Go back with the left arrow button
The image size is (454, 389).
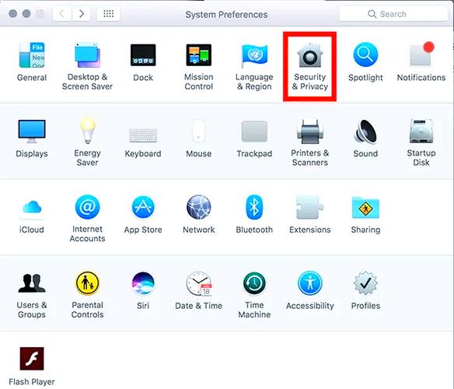coord(62,14)
